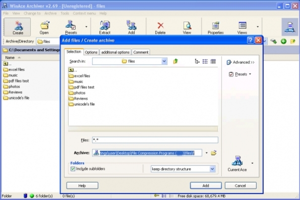Select music folder in dialog list
The height and width of the screenshot is (200, 300).
[76, 82]
